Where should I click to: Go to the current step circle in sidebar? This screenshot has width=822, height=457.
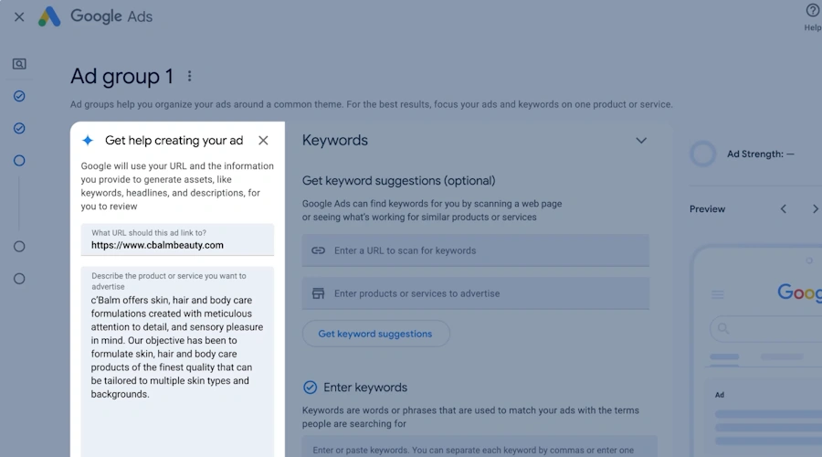pos(19,161)
